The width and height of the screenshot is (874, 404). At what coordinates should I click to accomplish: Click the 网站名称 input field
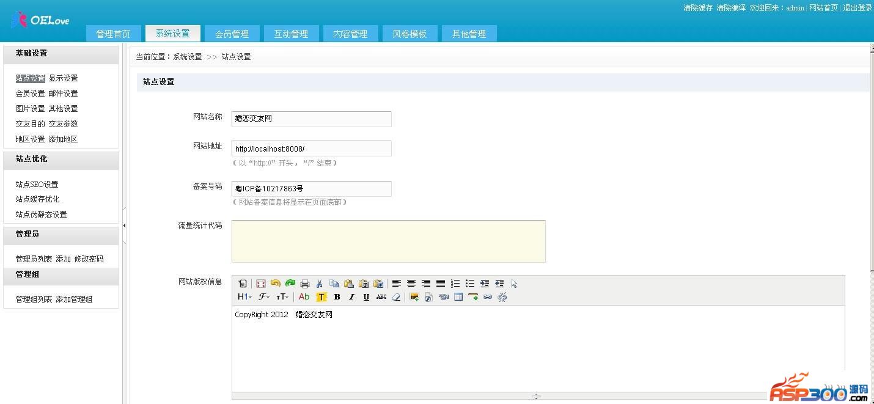[312, 119]
